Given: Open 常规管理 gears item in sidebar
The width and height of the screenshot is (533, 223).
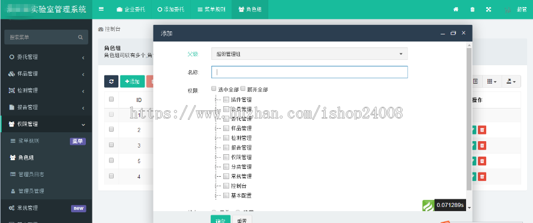Looking at the screenshot, I should click(x=46, y=208).
